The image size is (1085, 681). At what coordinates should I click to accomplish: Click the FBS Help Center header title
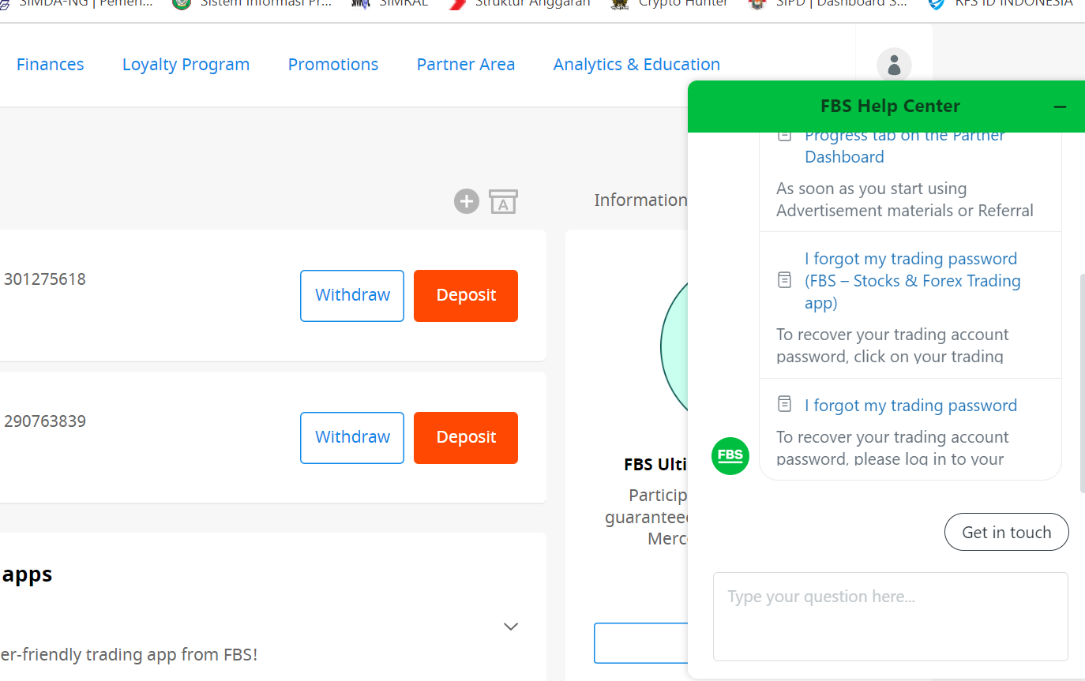[890, 107]
